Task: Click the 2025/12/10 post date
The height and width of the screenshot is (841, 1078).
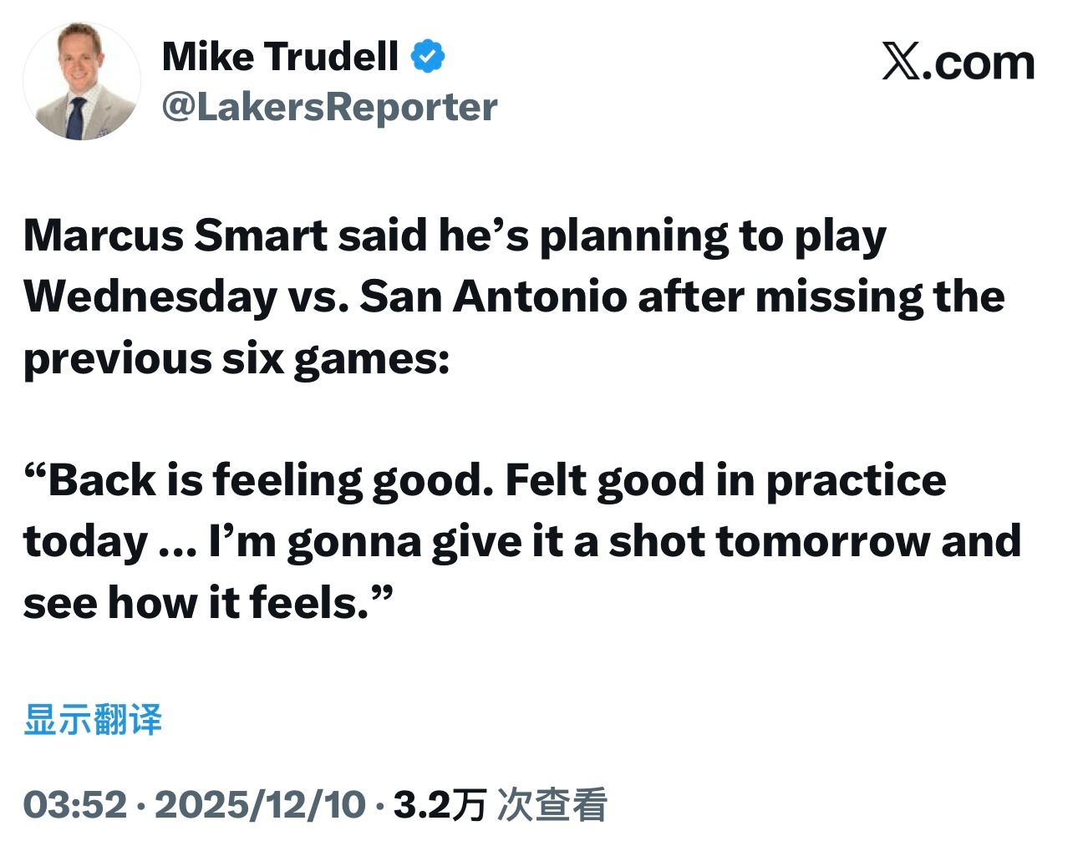Action: (x=260, y=804)
